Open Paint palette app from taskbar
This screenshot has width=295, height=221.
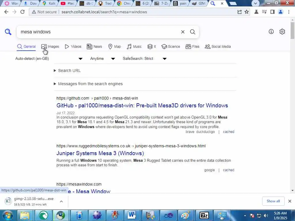click(186, 215)
